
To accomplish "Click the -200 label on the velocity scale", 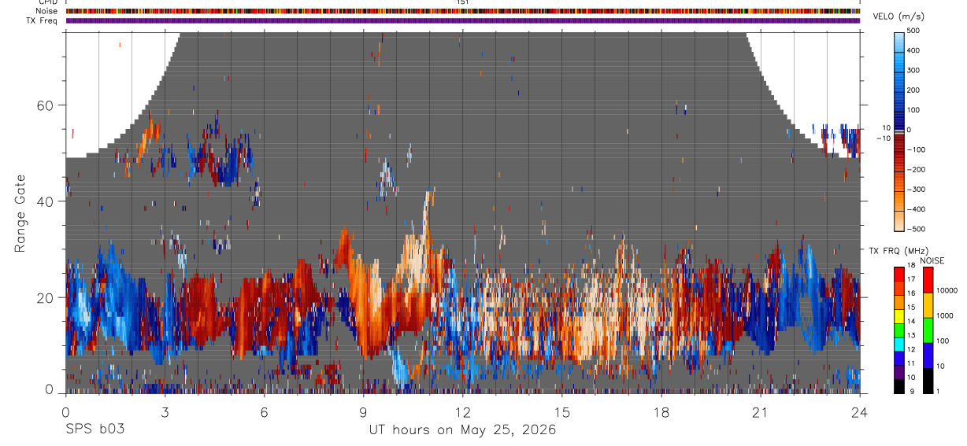I will (917, 169).
